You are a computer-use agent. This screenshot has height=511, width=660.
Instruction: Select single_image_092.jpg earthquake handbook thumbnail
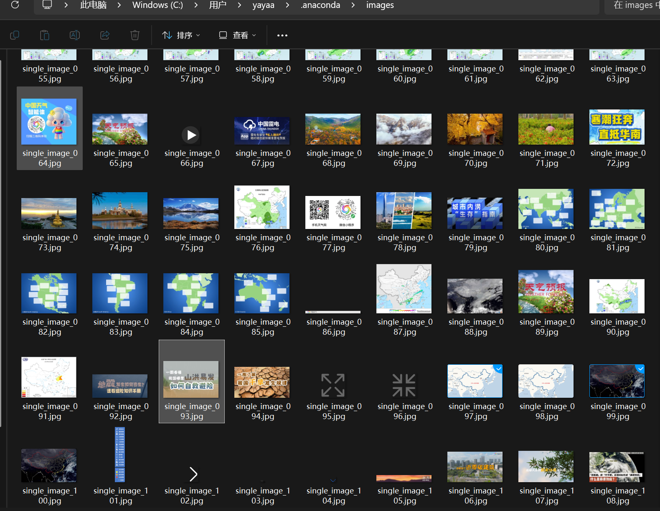(x=120, y=386)
